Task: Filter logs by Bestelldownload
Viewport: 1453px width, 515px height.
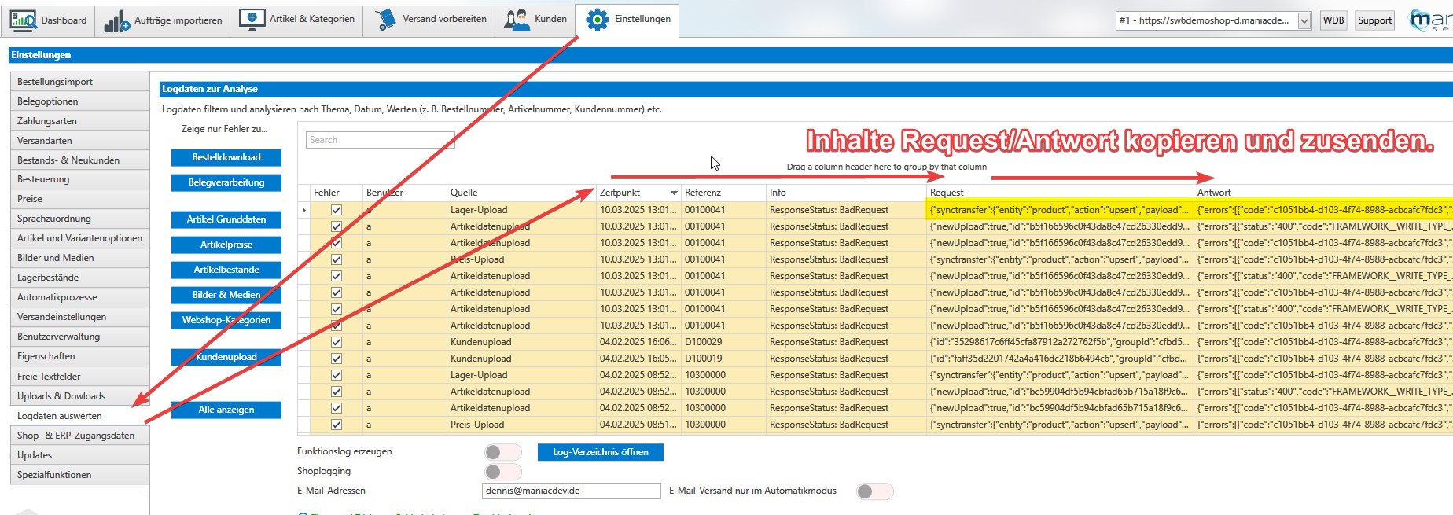Action: pyautogui.click(x=226, y=157)
